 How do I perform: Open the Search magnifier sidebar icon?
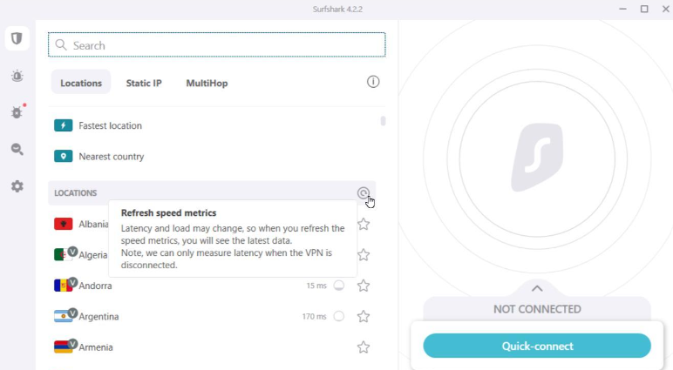click(x=17, y=149)
